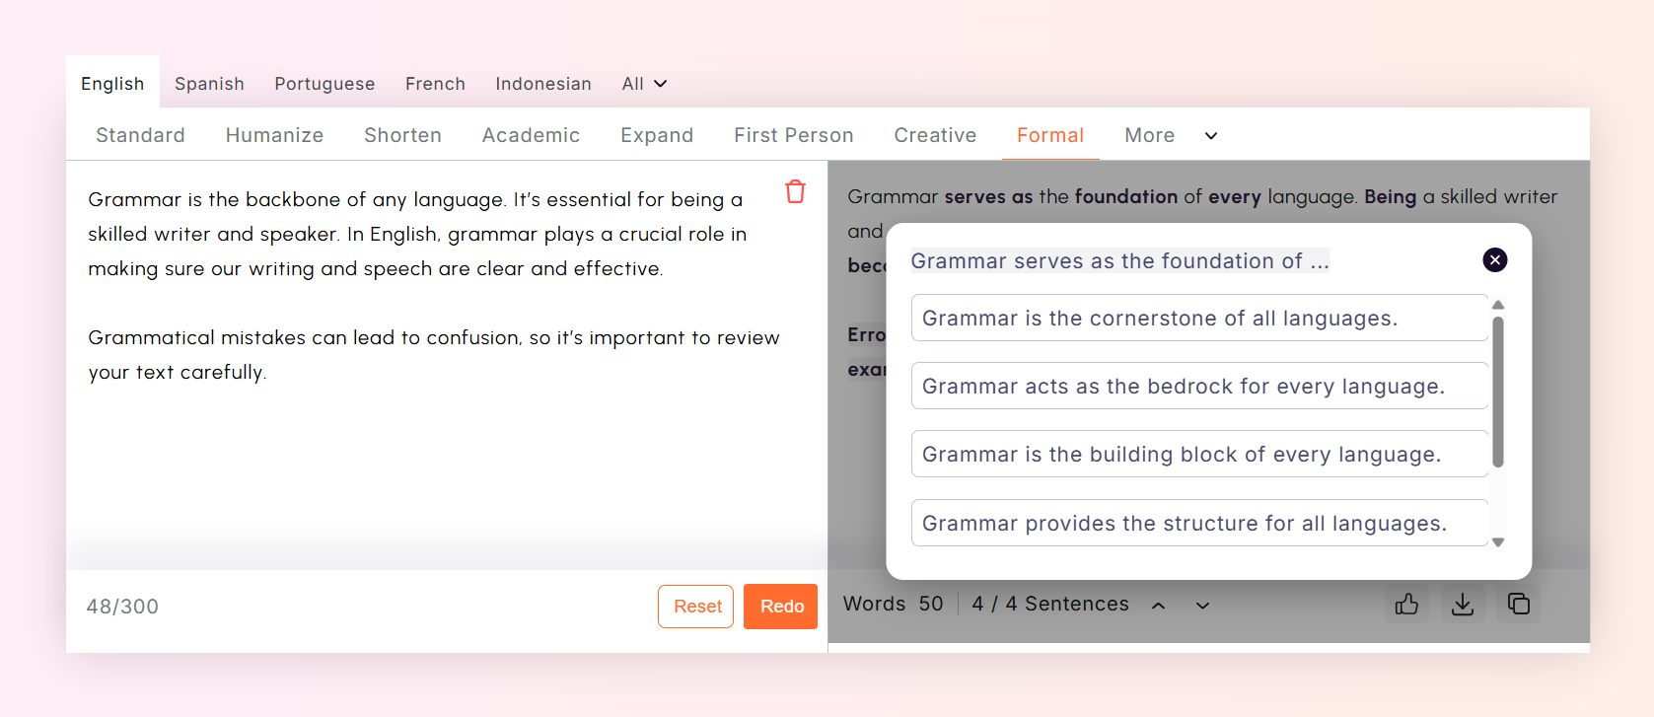Click the '48/300' word count
This screenshot has width=1654, height=717.
click(122, 607)
